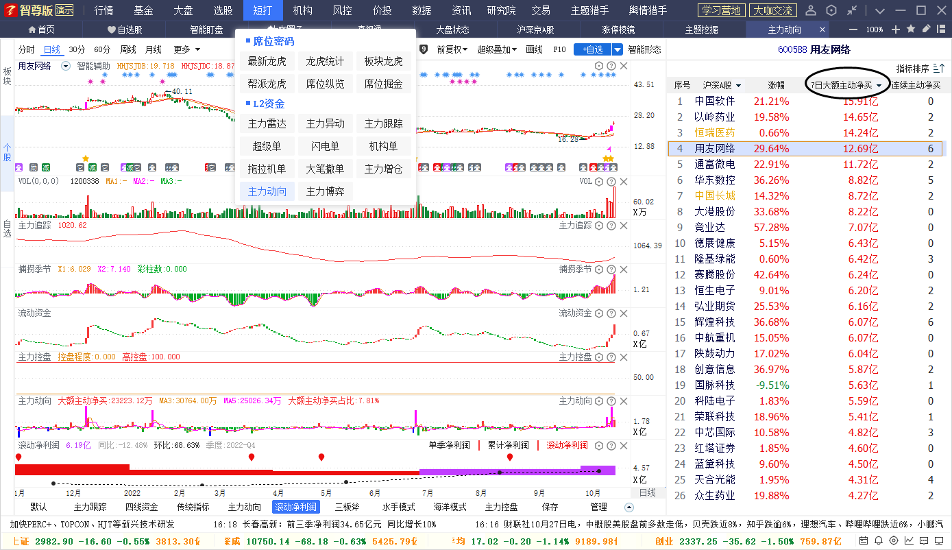952x550 pixels.
Task: Click the 大咖交流 button
Action: click(772, 10)
